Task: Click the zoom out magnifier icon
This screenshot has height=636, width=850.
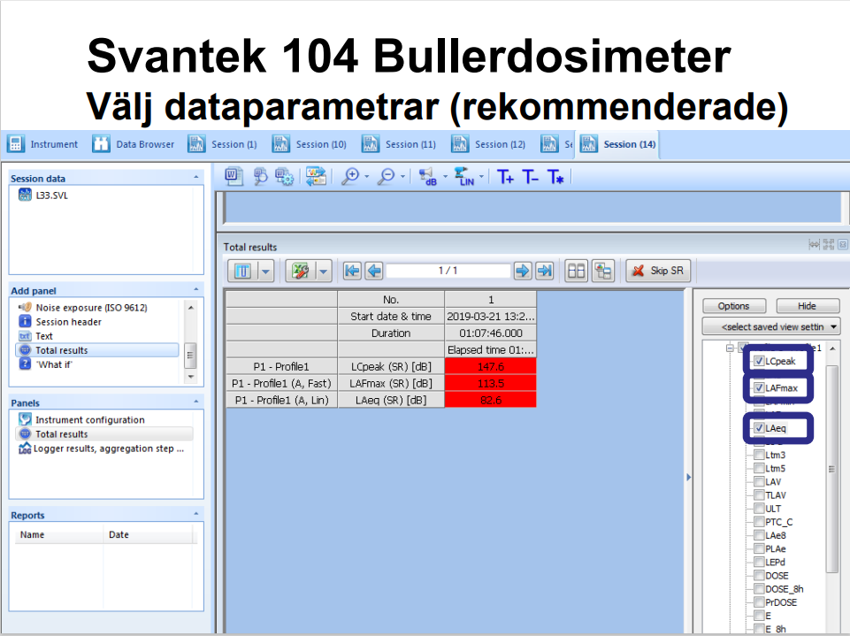Action: click(x=387, y=177)
